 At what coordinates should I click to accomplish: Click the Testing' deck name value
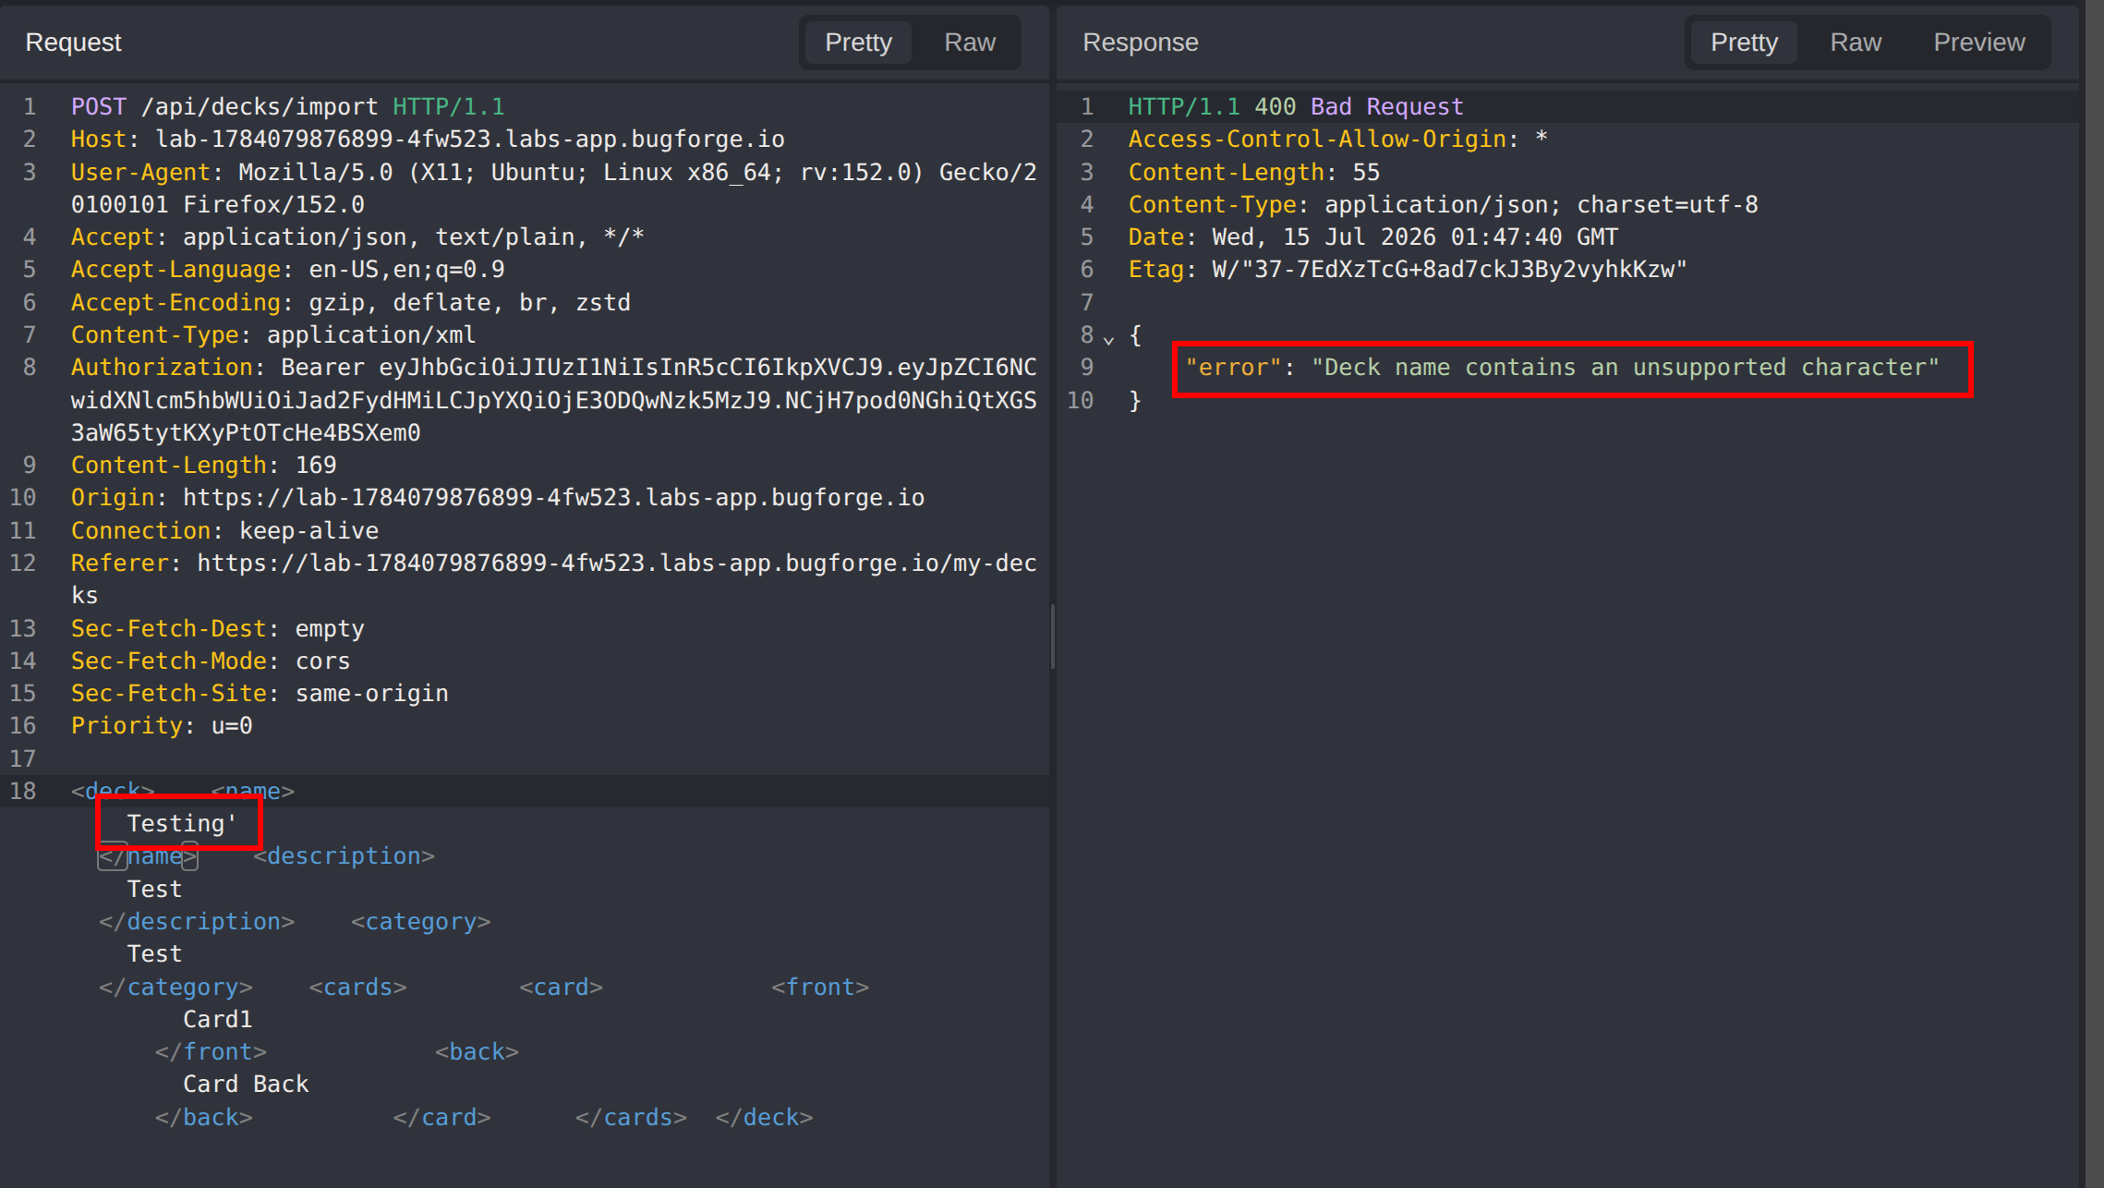(x=182, y=824)
